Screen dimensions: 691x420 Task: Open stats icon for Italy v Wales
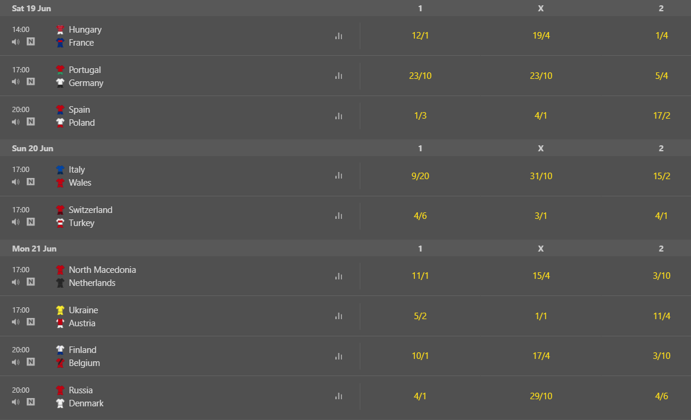pos(338,176)
